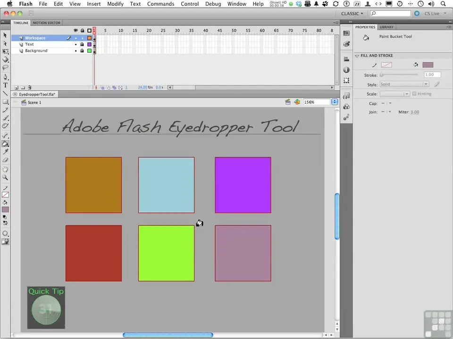Select the Line tool
The image size is (453, 339).
point(5,93)
